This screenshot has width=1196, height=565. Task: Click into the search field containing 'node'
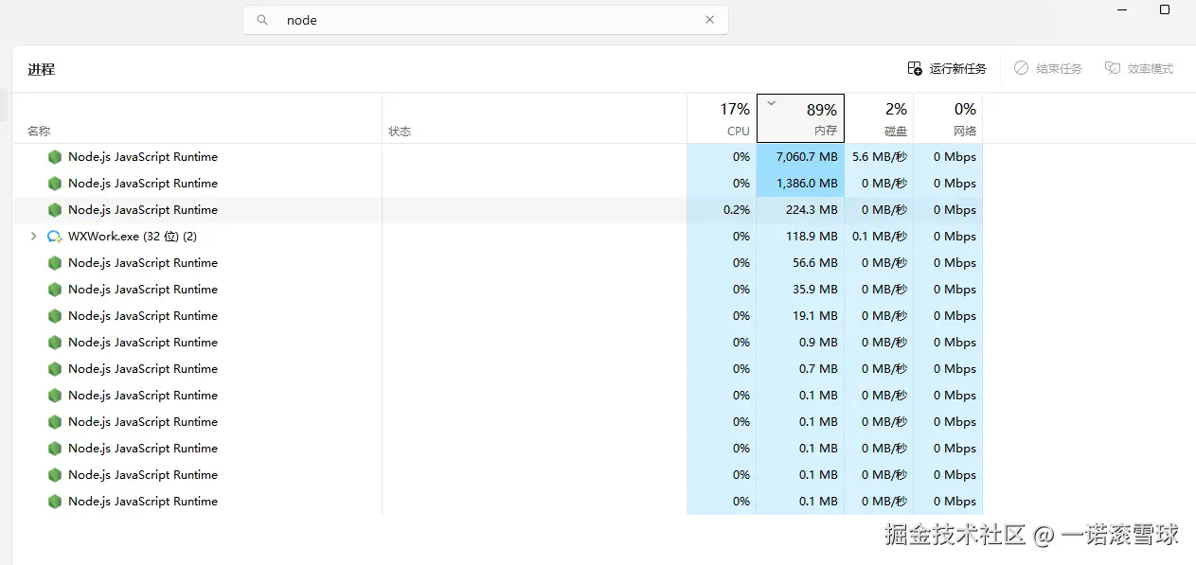point(486,20)
